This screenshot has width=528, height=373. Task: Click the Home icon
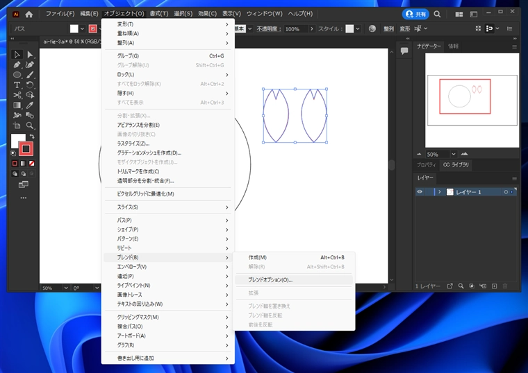(29, 14)
